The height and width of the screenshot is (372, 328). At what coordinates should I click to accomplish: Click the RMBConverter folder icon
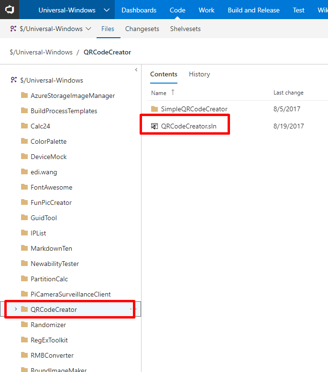click(24, 355)
